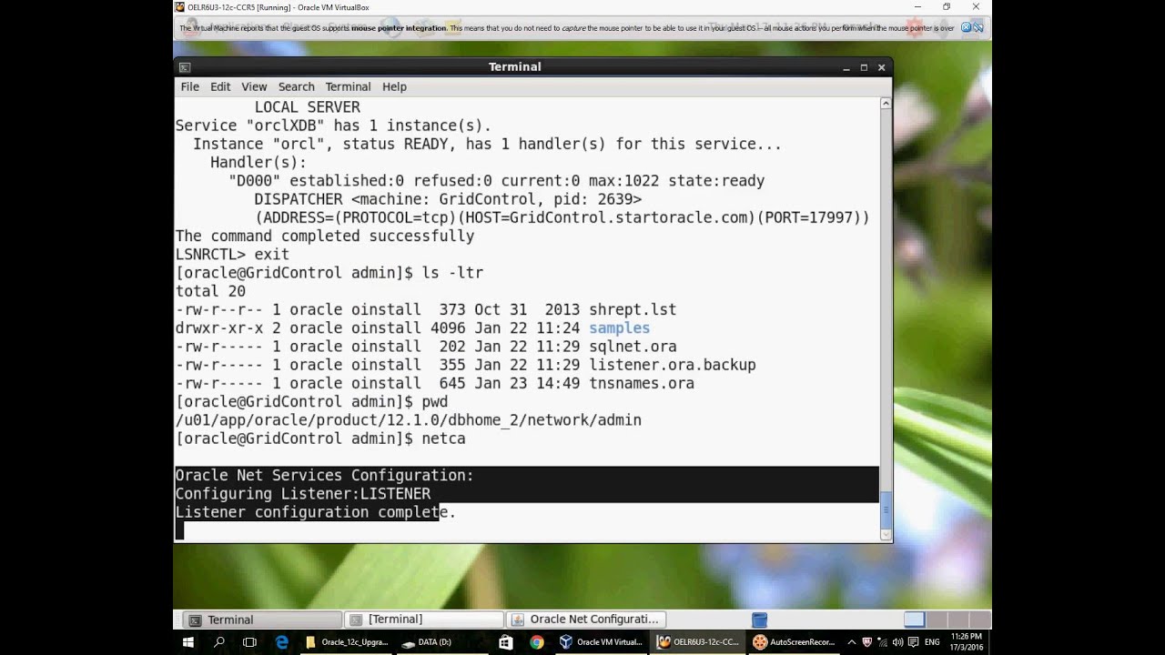This screenshot has height=655, width=1165.
Task: Open the Windows Store taskbar icon
Action: pos(506,641)
